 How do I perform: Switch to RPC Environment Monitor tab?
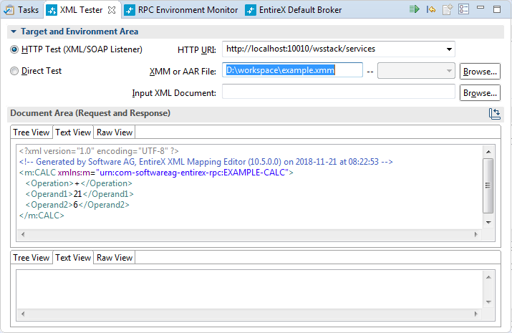pos(181,10)
